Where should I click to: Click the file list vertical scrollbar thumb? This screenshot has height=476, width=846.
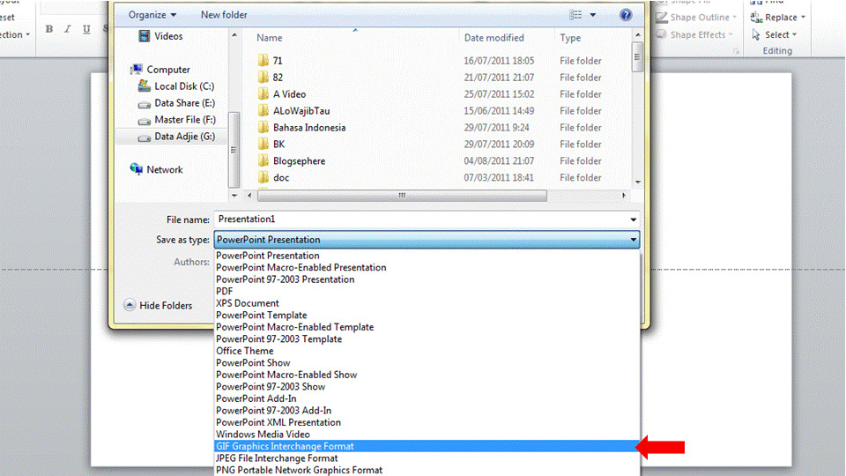(x=637, y=57)
